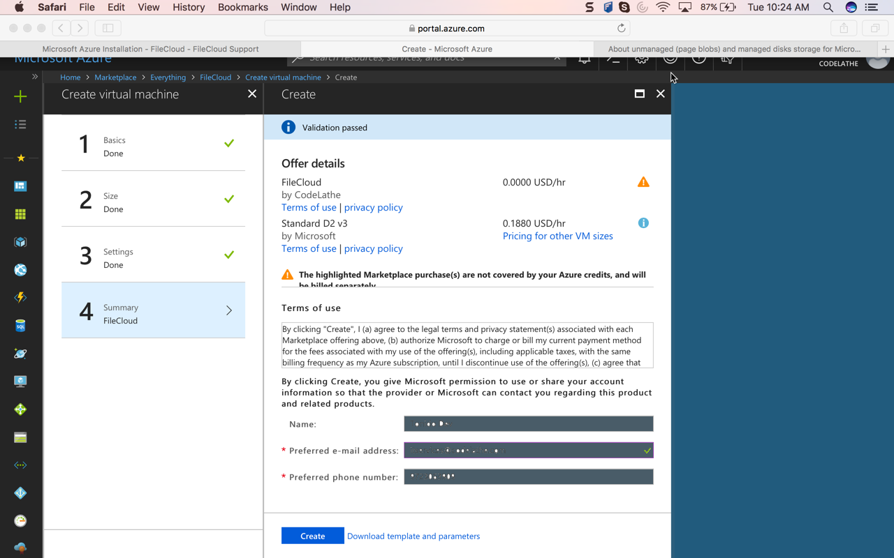
Task: Click Marketplace in the breadcrumb
Action: [x=115, y=77]
